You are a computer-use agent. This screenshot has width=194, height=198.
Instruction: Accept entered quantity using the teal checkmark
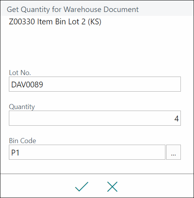(x=82, y=186)
